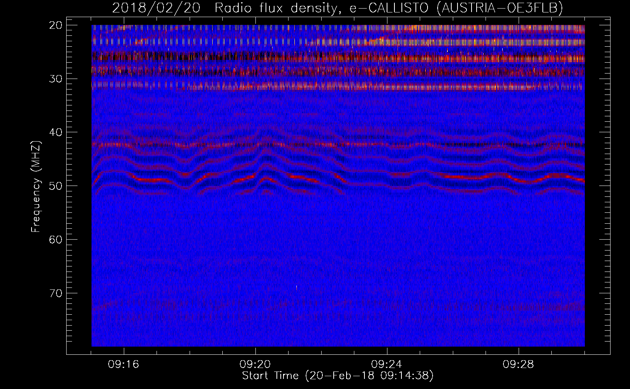This screenshot has width=630, height=389.
Task: Click the frequency tick label '50'
Action: pos(56,186)
